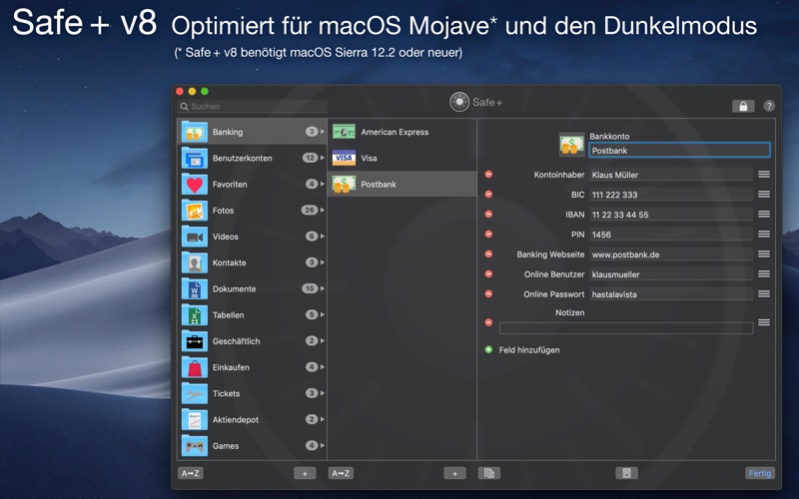Expand Kontakte category arrow
This screenshot has height=499, width=799.
[x=322, y=262]
